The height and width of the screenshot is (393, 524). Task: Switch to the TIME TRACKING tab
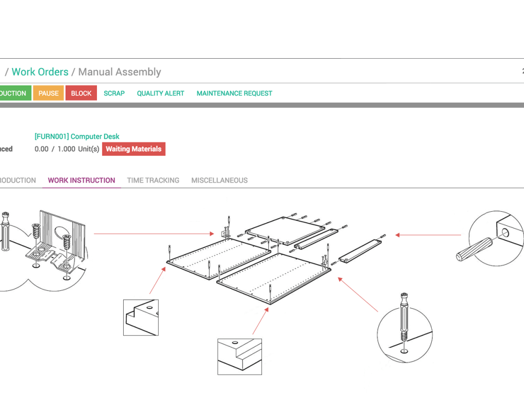pos(153,180)
